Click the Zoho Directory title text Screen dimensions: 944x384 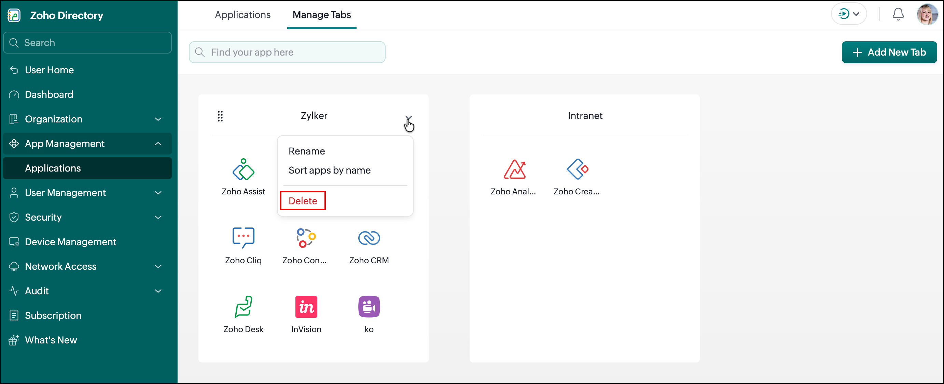pos(67,15)
